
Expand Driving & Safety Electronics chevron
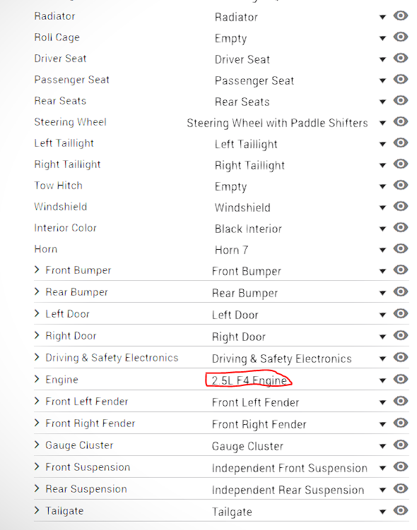[37, 357]
